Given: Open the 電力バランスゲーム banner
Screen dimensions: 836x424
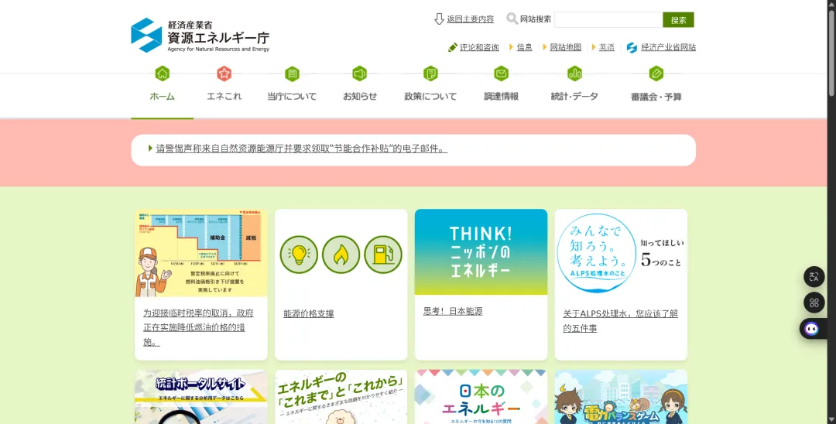Looking at the screenshot, I should pyautogui.click(x=621, y=397).
